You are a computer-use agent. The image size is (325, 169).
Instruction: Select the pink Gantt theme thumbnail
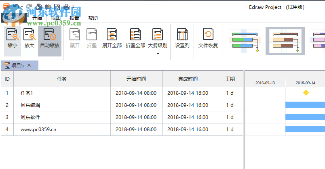click(318, 41)
